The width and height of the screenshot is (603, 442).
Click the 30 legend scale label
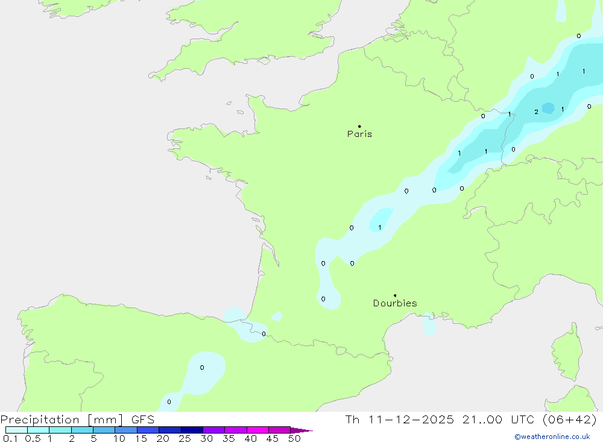click(x=207, y=438)
